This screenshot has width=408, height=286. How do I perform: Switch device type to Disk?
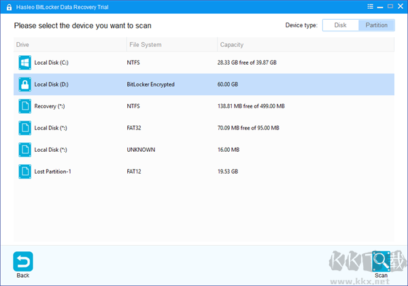pyautogui.click(x=341, y=25)
